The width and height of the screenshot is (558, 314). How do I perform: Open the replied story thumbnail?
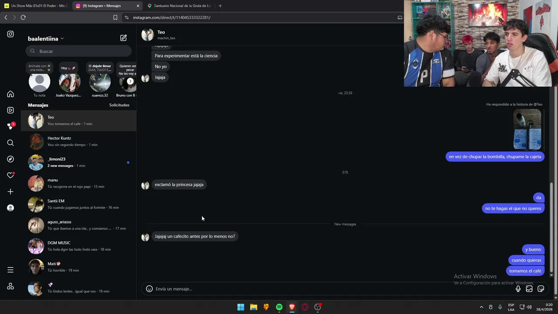[527, 130]
